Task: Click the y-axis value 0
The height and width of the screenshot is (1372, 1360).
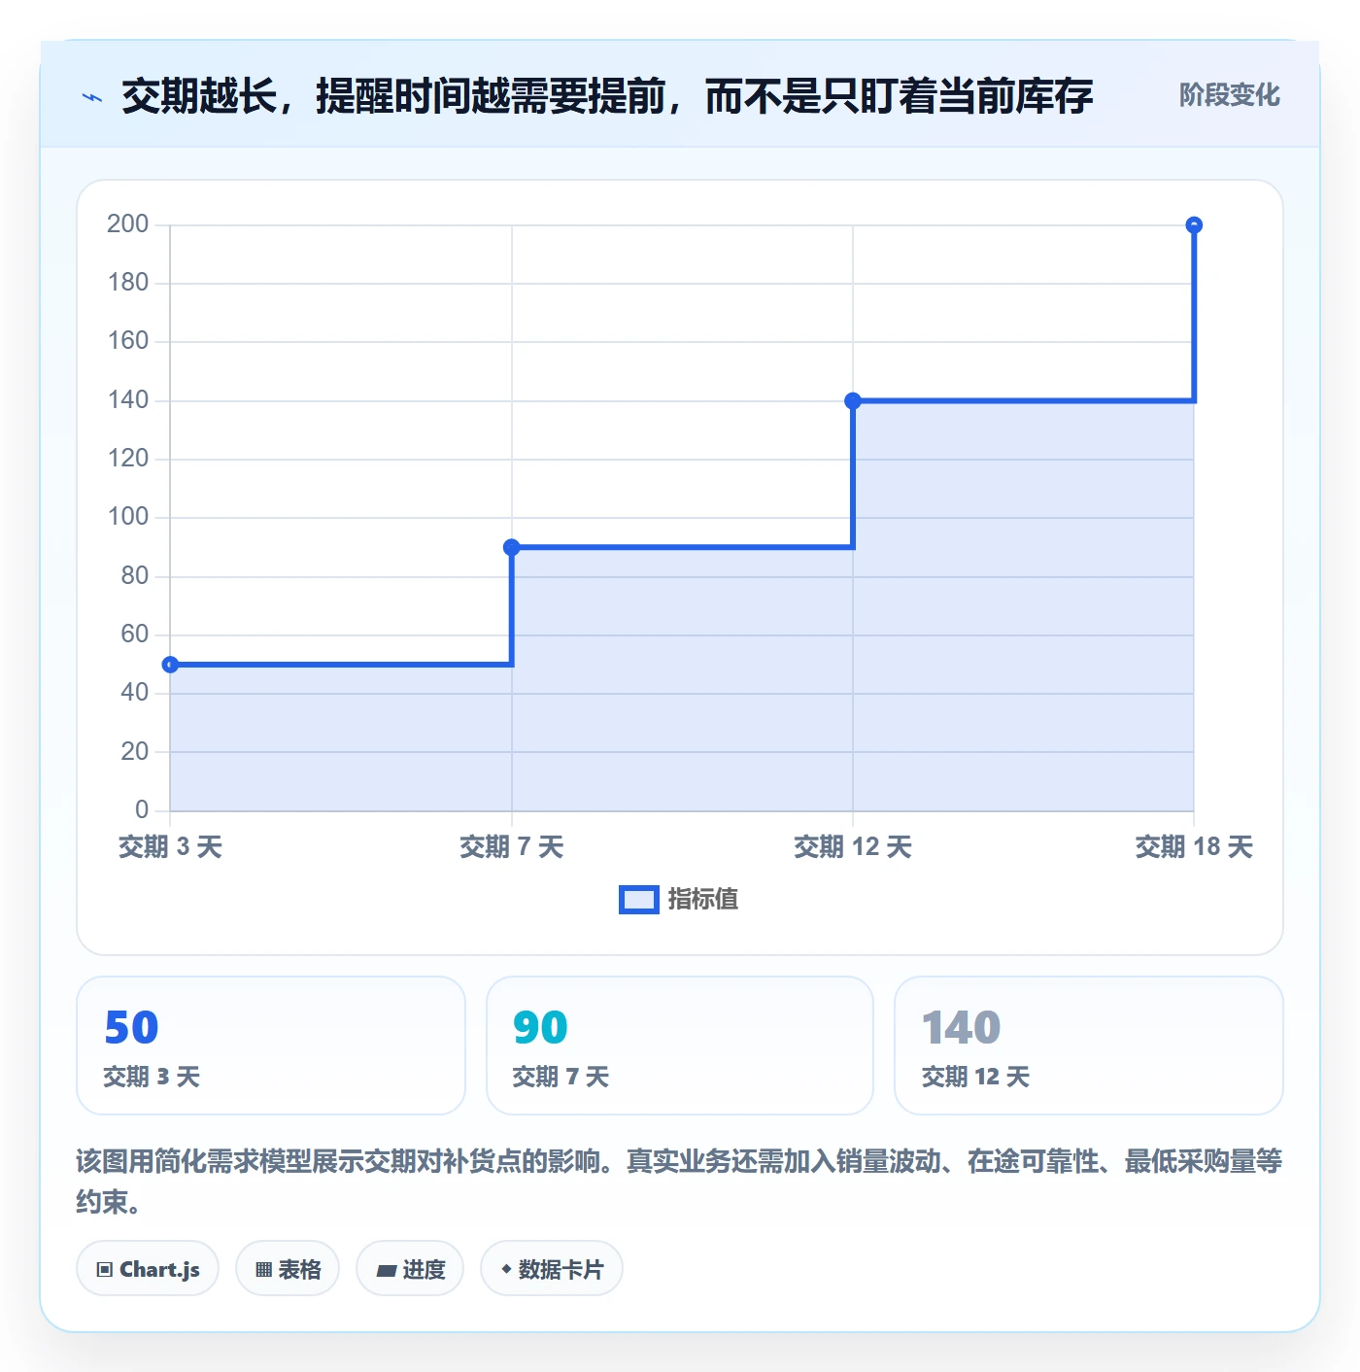Action: pyautogui.click(x=142, y=809)
